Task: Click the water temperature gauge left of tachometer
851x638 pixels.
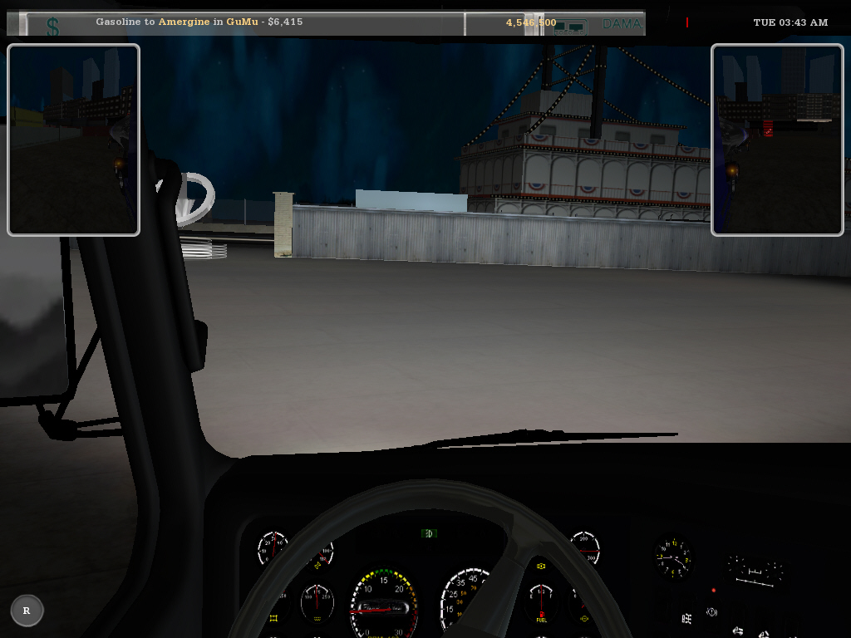Action: click(317, 603)
